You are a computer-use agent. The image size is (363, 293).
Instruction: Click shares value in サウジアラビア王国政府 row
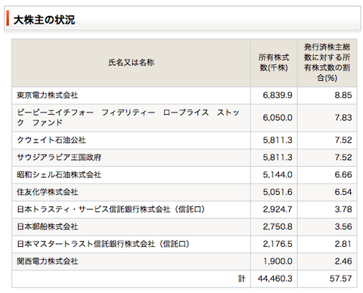tap(278, 157)
